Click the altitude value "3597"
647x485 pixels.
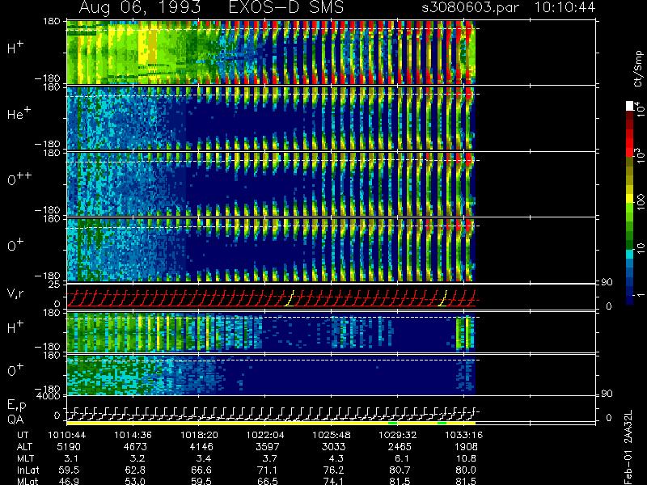click(x=268, y=447)
